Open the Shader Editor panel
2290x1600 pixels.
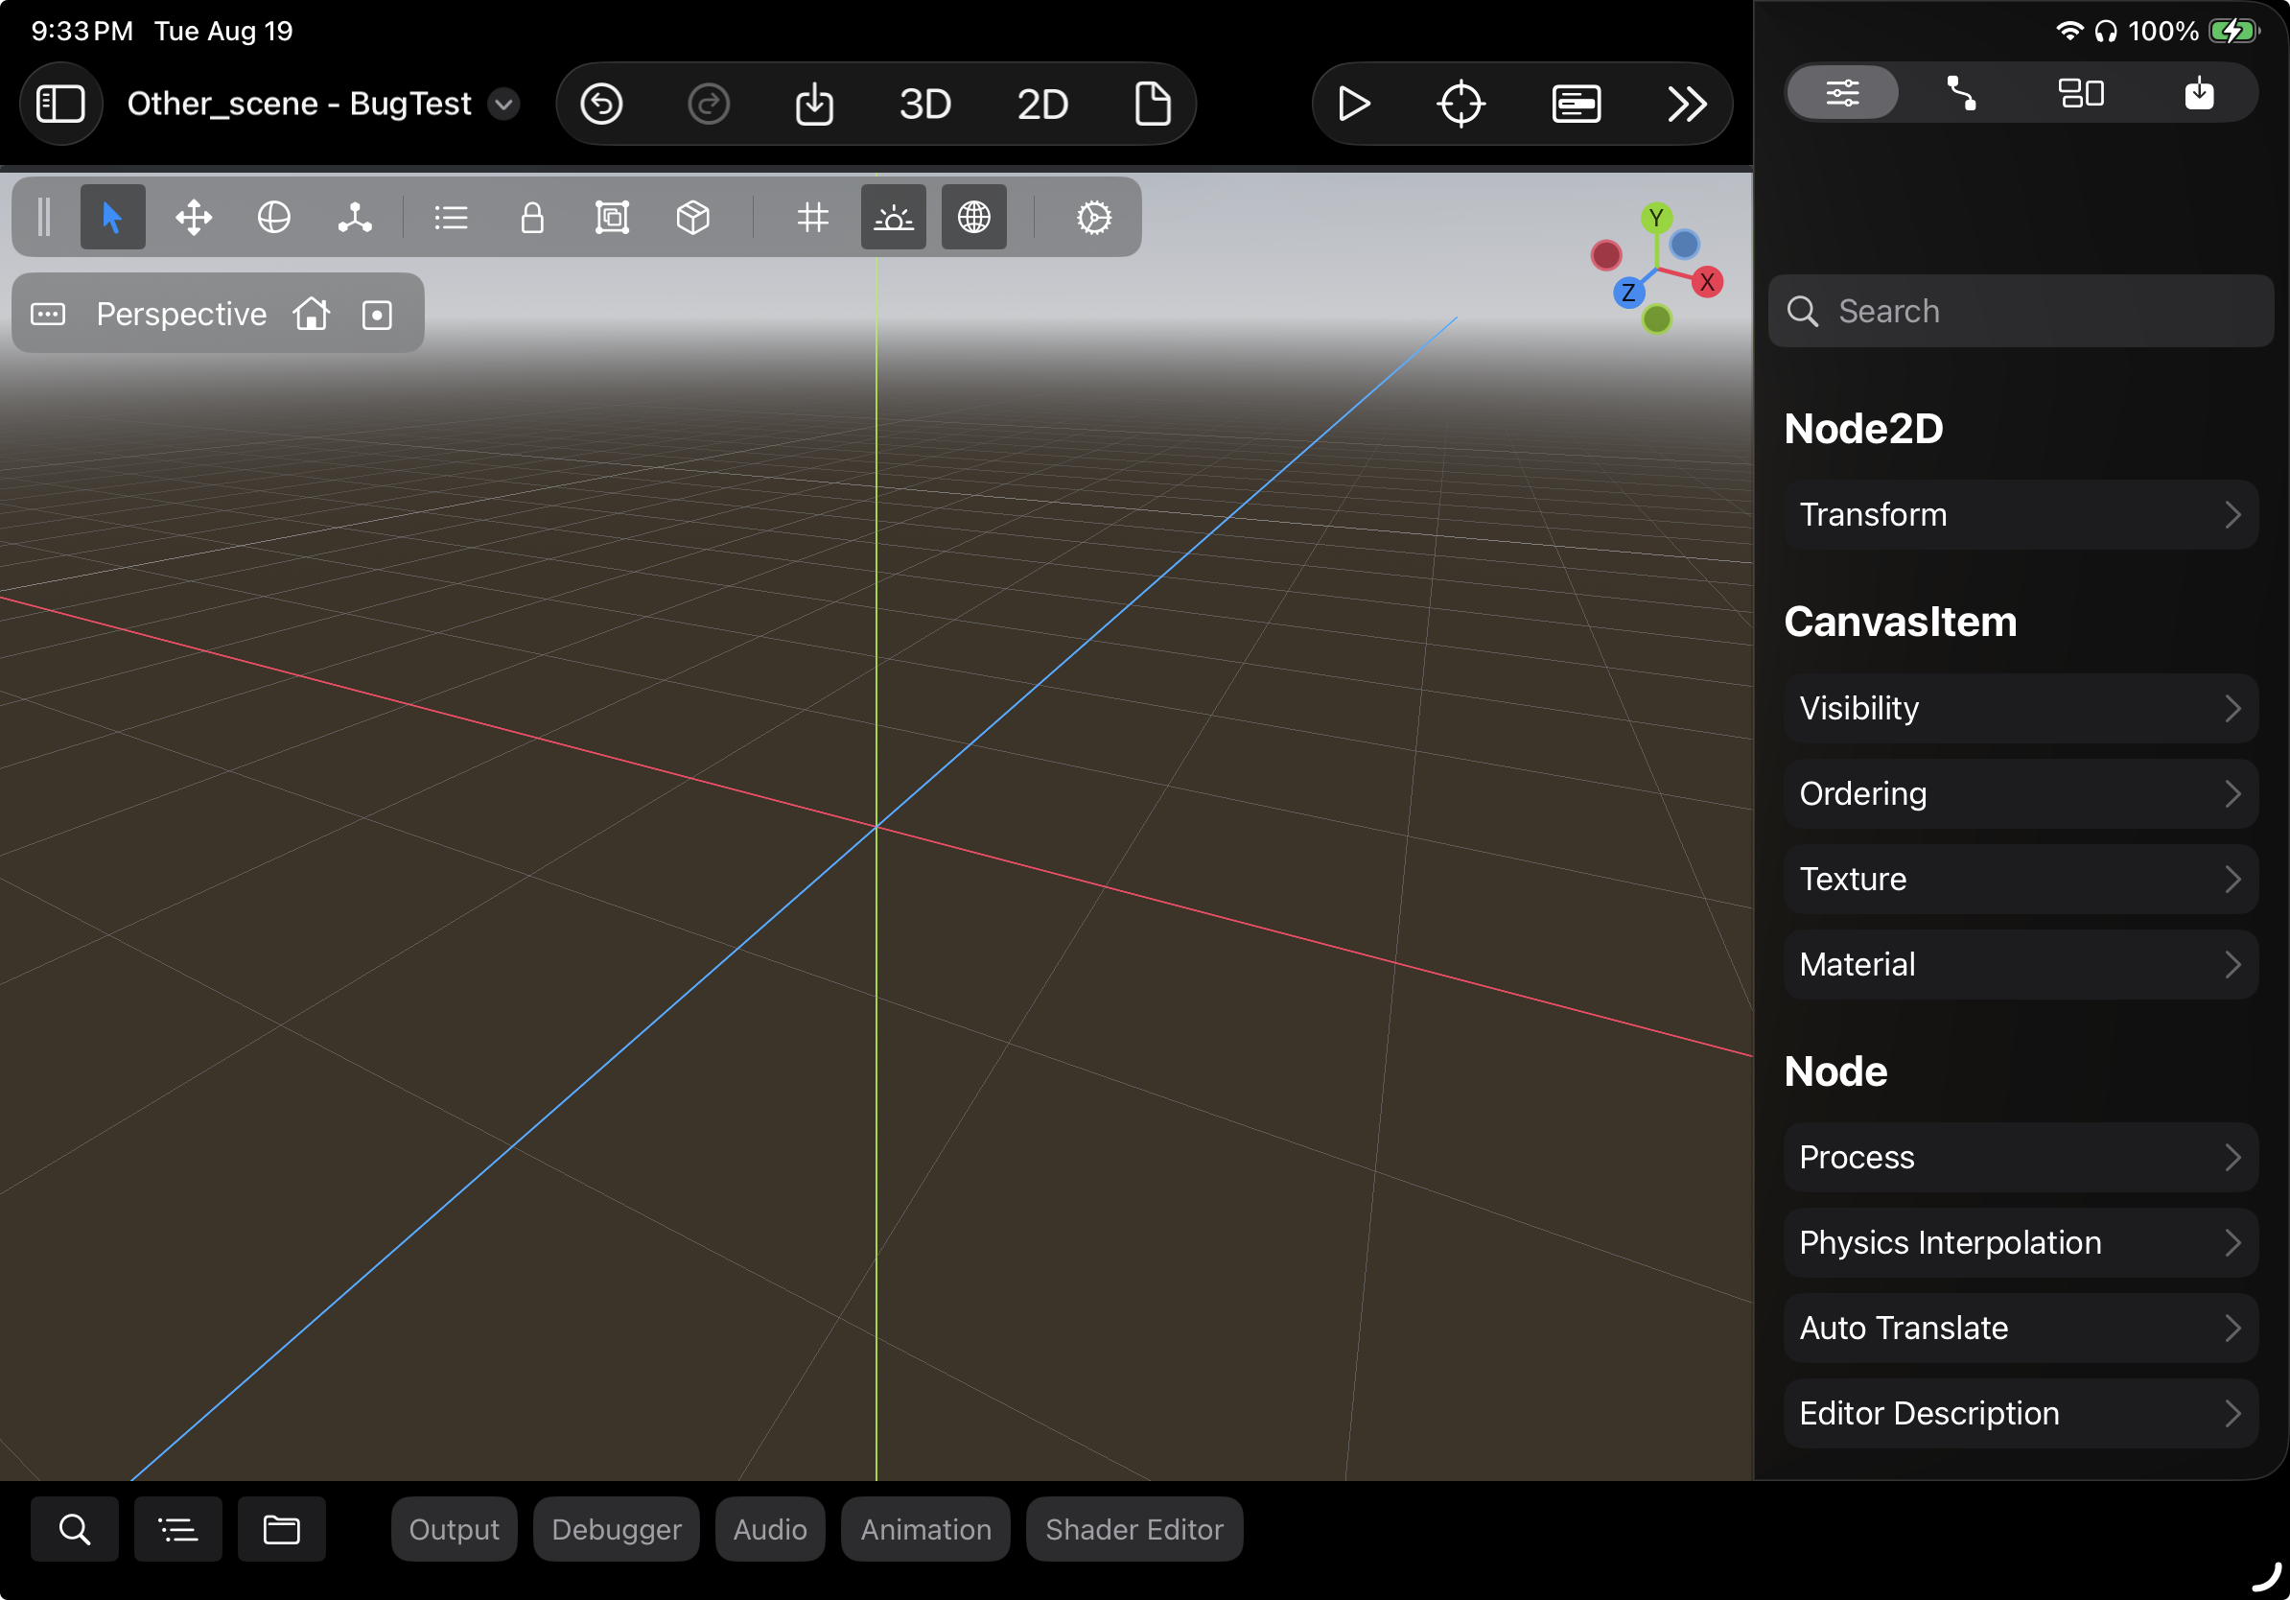(1134, 1529)
